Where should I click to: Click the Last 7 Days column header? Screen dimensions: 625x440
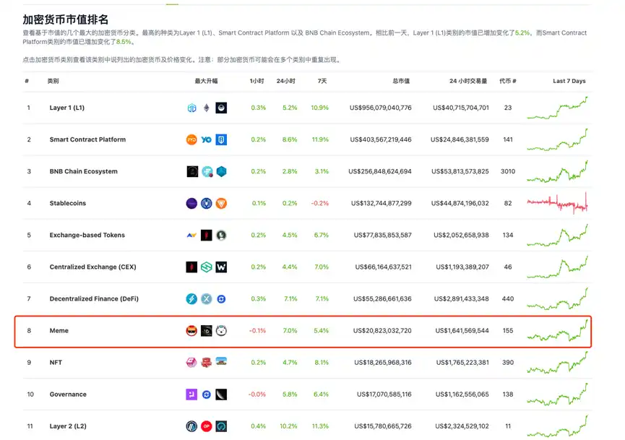569,81
